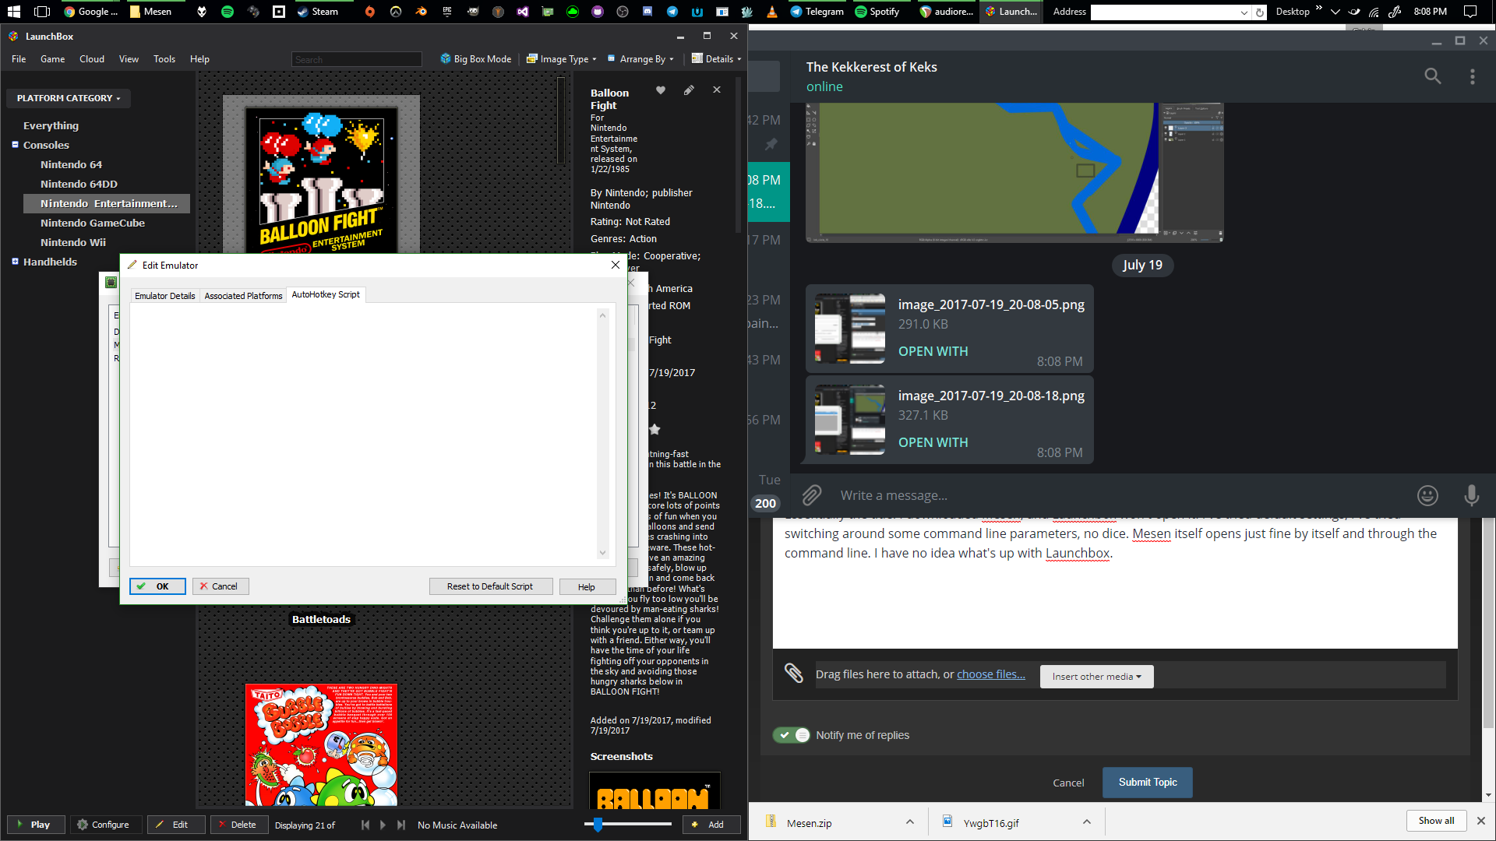Screen dimensions: 1496x841
Task: Click Reset to Default Script button
Action: pyautogui.click(x=490, y=586)
